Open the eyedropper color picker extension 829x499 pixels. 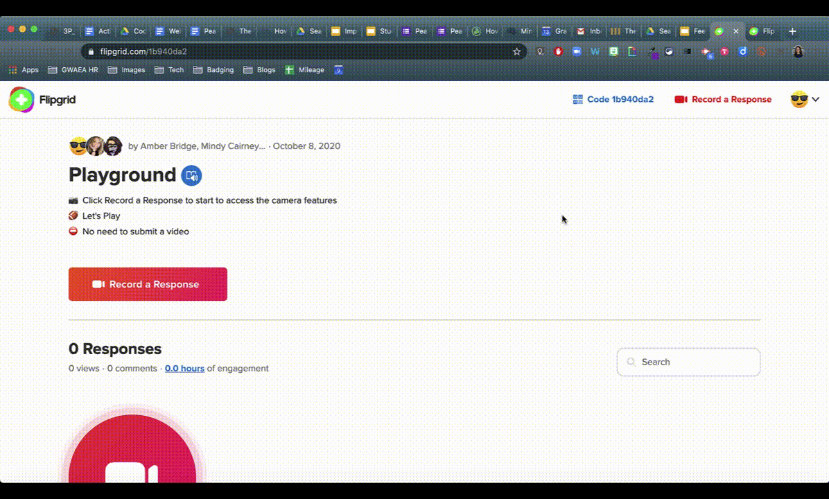pos(653,52)
